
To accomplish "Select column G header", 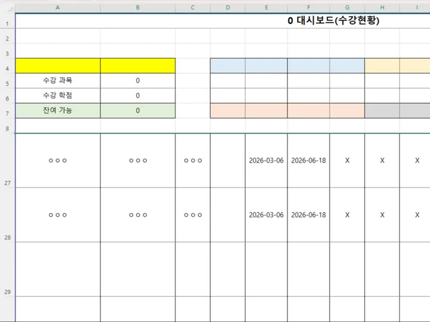I will (347, 8).
